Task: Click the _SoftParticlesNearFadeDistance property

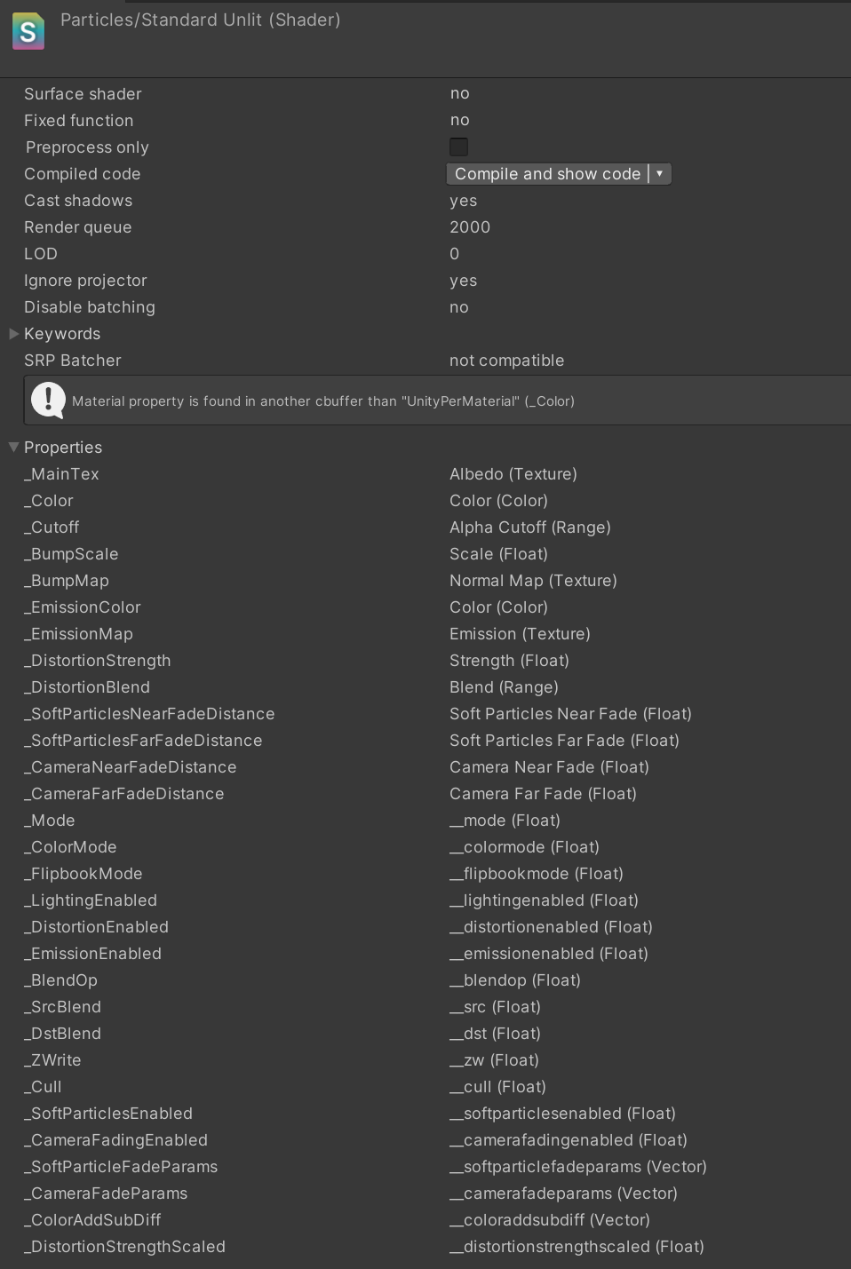Action: 149,714
